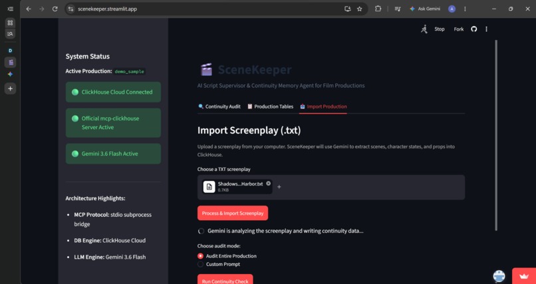Click the address bar URL scenekeeper.streamlit.app
The image size is (536, 284).
pyautogui.click(x=107, y=9)
